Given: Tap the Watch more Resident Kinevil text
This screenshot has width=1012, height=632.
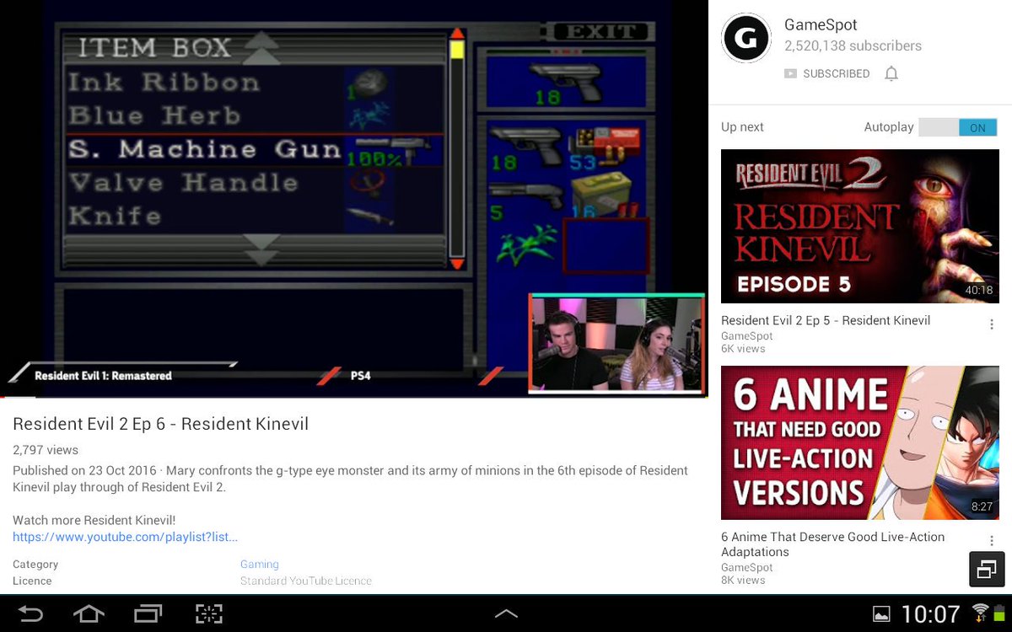Looking at the screenshot, I should click(94, 520).
